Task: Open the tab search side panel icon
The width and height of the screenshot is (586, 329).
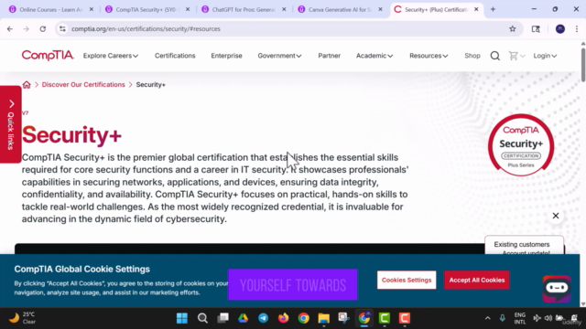Action: point(536,28)
